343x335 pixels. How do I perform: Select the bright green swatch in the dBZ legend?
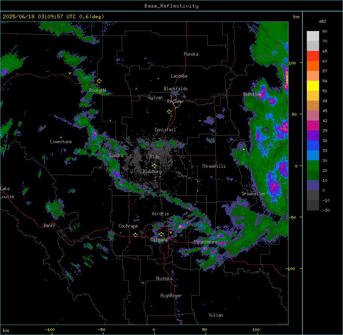pos(313,166)
